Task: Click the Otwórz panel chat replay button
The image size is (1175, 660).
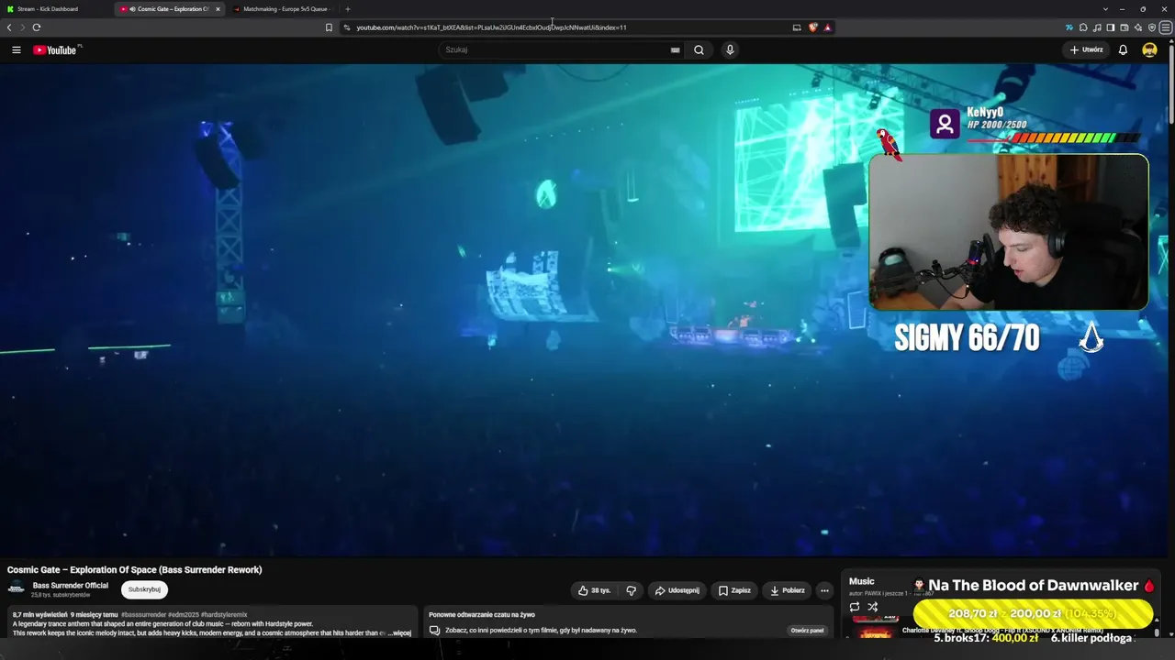Action: [808, 631]
